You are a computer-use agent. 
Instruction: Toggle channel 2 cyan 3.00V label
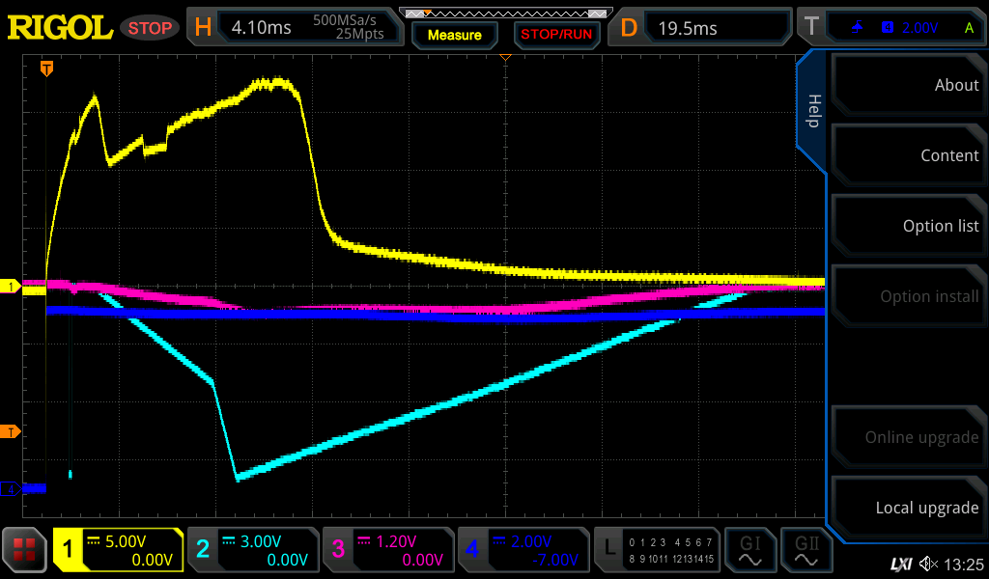pos(251,550)
